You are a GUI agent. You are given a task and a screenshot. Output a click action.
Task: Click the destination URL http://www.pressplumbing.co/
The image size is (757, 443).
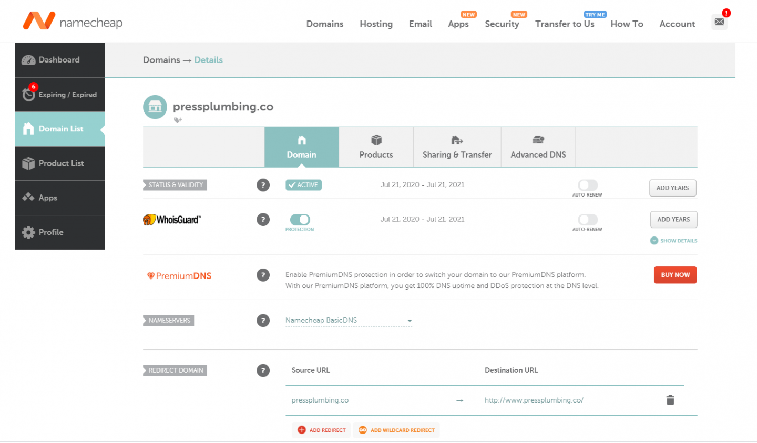point(534,400)
